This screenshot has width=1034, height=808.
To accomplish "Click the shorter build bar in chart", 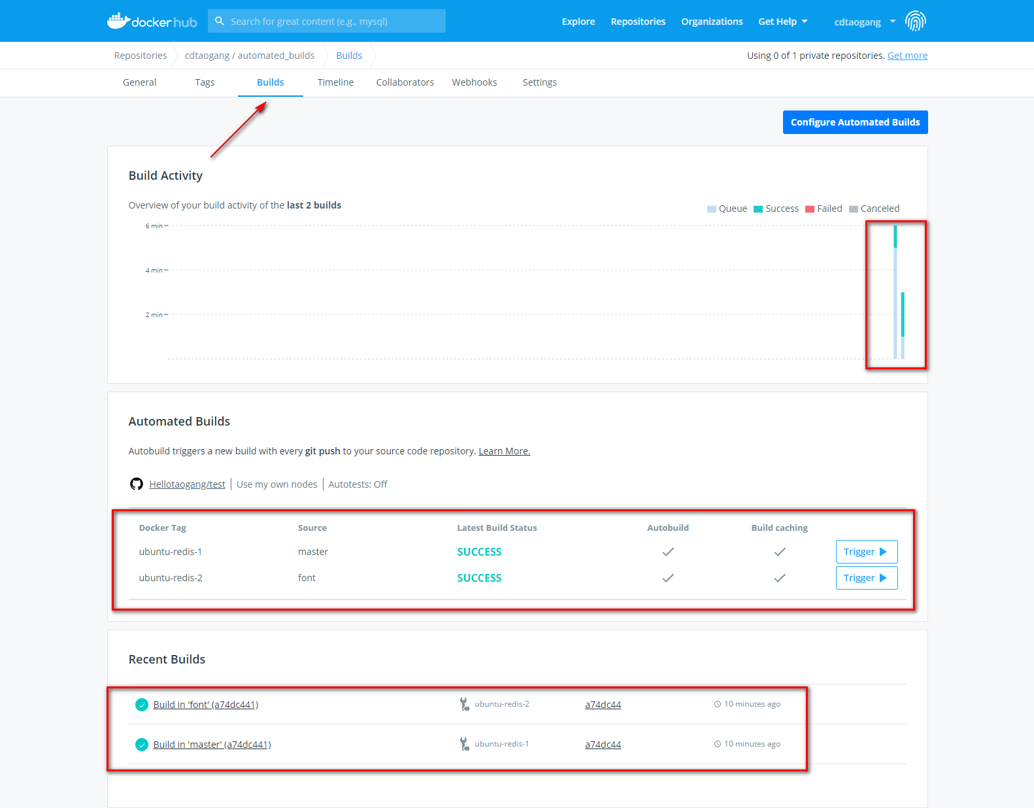I will pyautogui.click(x=903, y=326).
